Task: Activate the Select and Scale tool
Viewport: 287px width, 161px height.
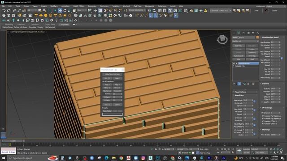Action: point(70,11)
